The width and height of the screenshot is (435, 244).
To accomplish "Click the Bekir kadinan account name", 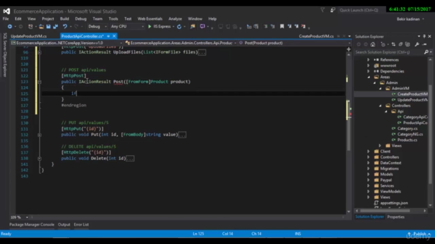I will coord(408,19).
